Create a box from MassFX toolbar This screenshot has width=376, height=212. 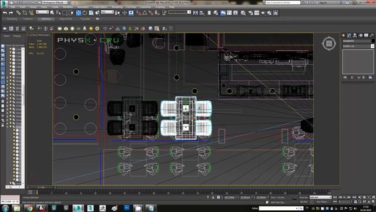pyautogui.click(x=60, y=29)
